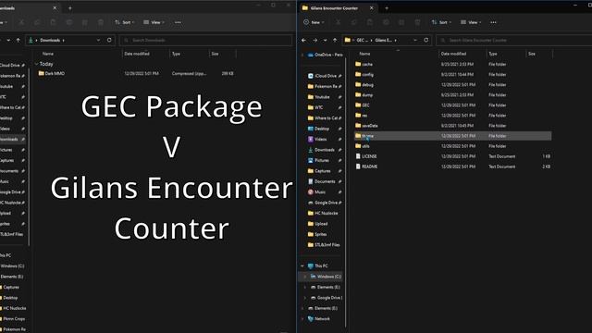592x333 pixels.
Task: Open See more ellipsis in Downloads window toolbar
Action: [178, 22]
